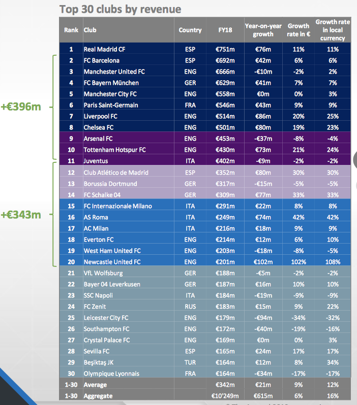This screenshot has height=405, width=357.
Task: Click the 'AS Roma' club name
Action: pyautogui.click(x=96, y=217)
